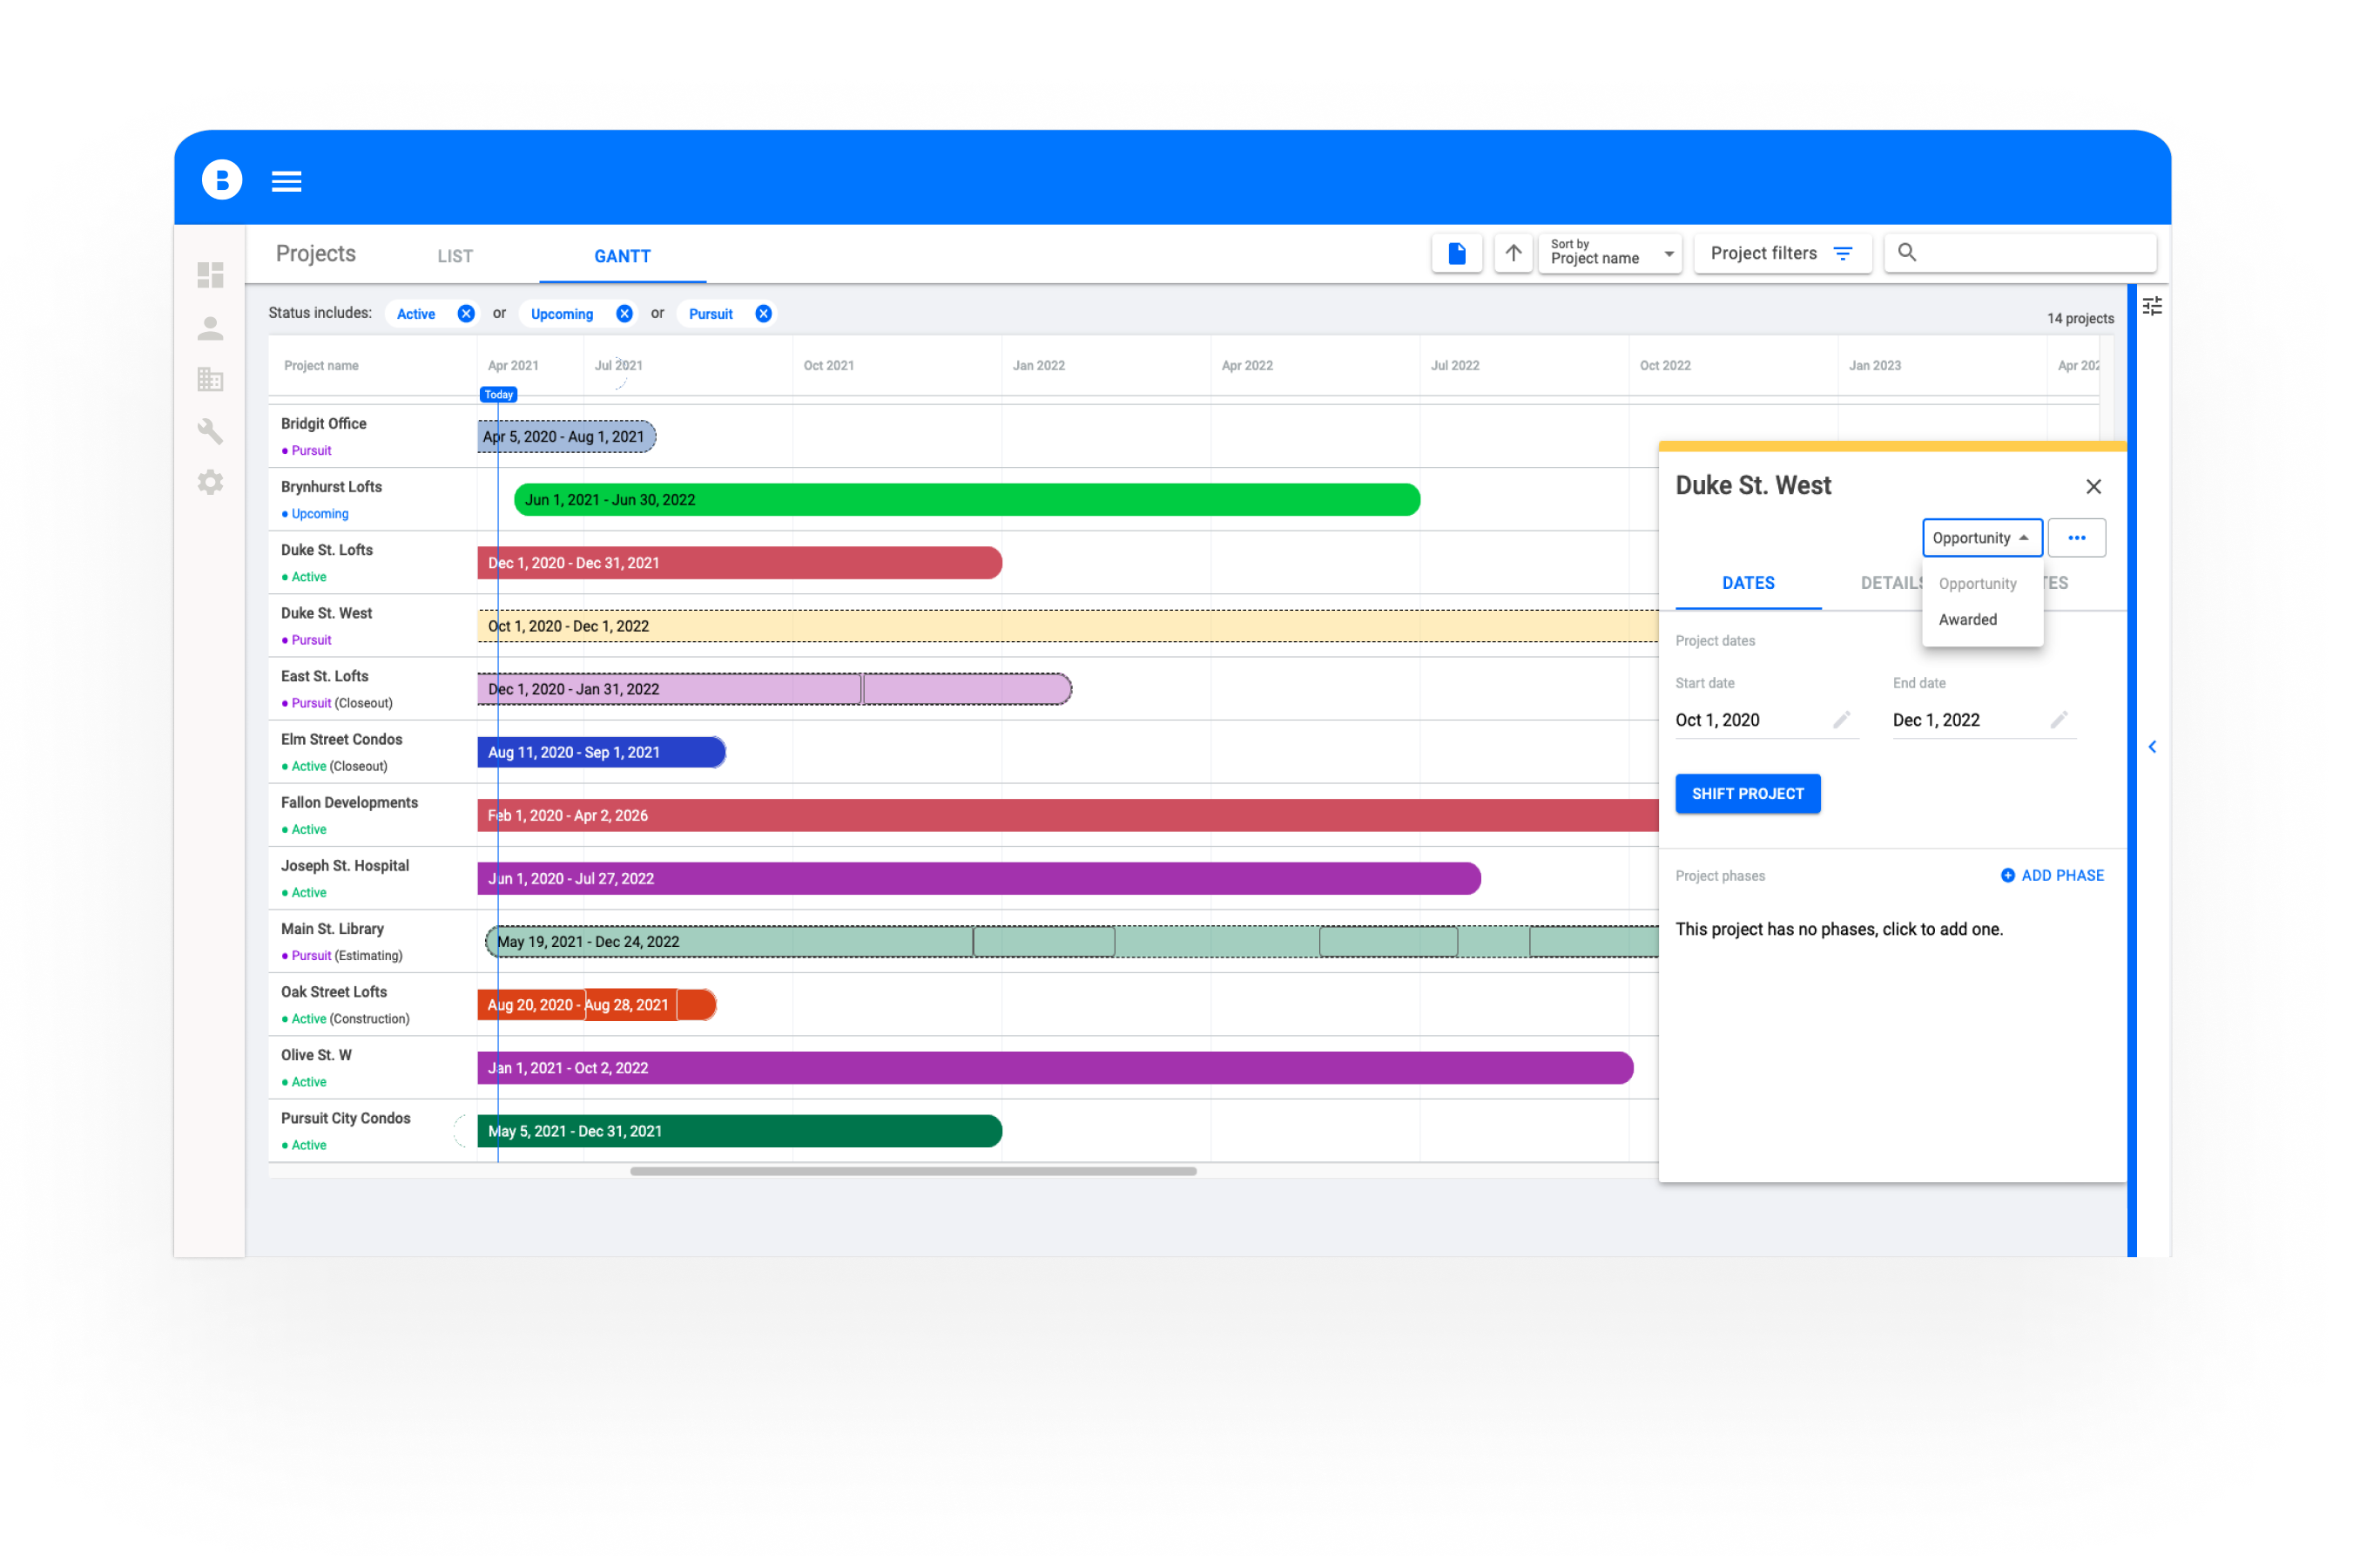The width and height of the screenshot is (2380, 1556).
Task: Click the SHIFT PROJECT button
Action: pos(1747,795)
